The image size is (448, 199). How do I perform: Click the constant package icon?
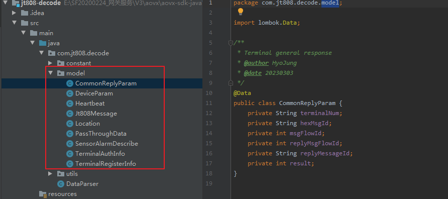pos(61,63)
